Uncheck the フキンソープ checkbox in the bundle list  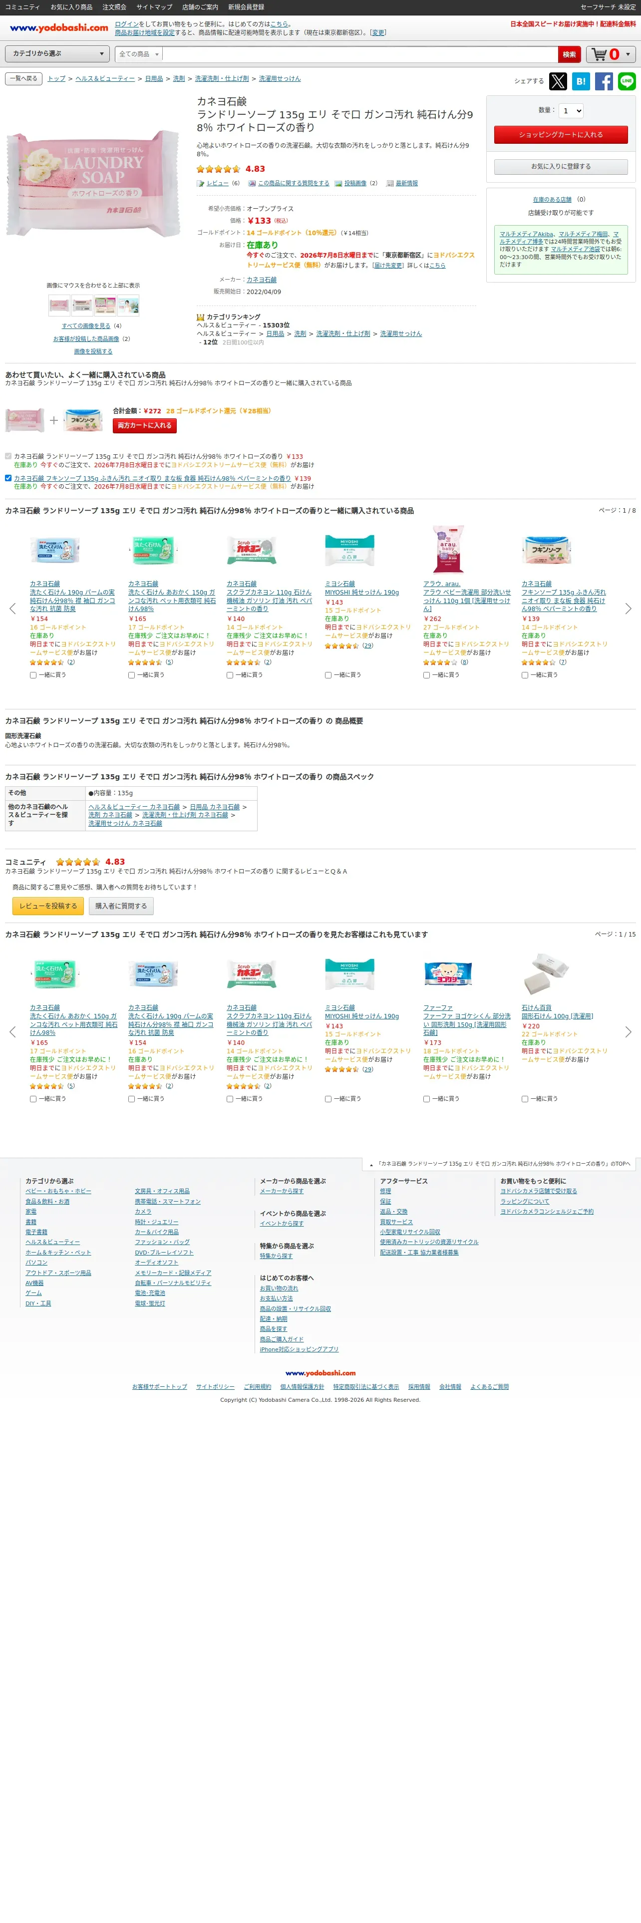point(8,478)
